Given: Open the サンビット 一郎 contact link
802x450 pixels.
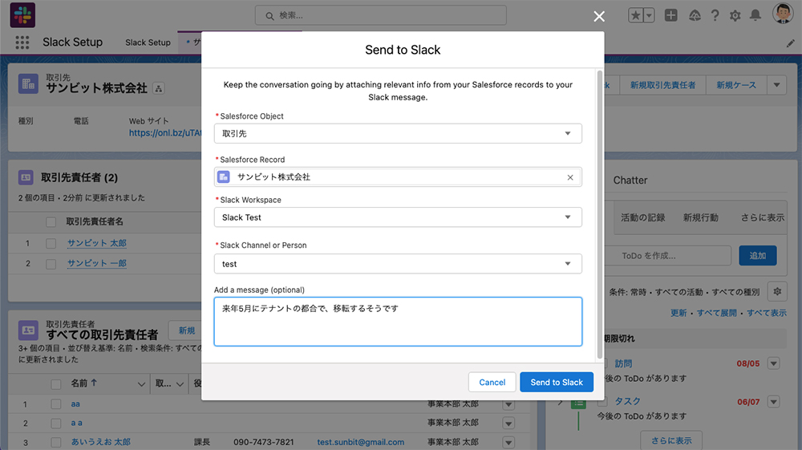Looking at the screenshot, I should click(97, 263).
